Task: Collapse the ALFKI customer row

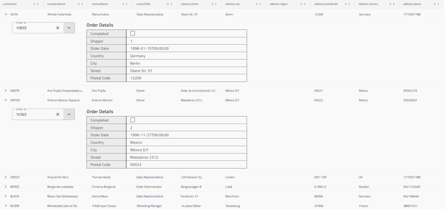Action: pyautogui.click(x=6, y=14)
